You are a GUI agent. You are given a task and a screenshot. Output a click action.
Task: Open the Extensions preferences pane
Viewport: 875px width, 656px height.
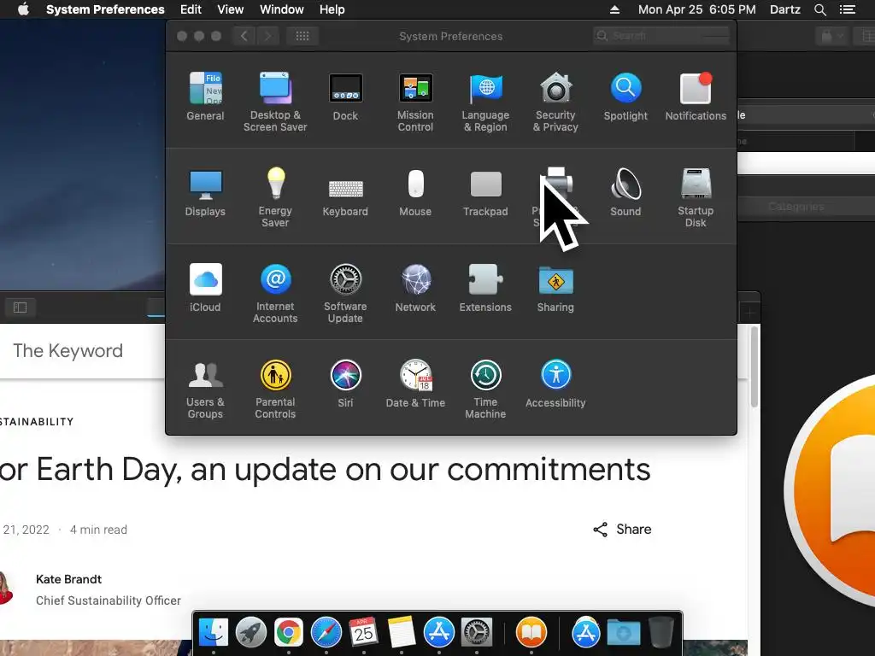485,288
